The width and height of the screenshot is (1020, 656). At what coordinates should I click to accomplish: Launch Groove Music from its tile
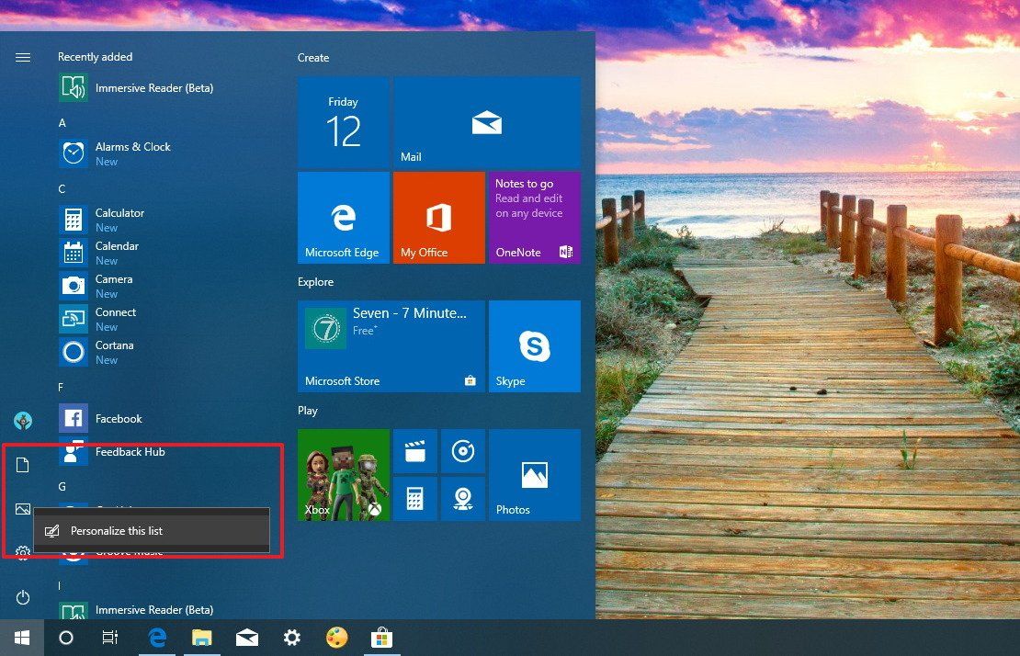(x=463, y=451)
